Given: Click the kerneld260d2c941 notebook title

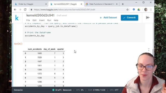Looking at the screenshot, I should (40, 16).
